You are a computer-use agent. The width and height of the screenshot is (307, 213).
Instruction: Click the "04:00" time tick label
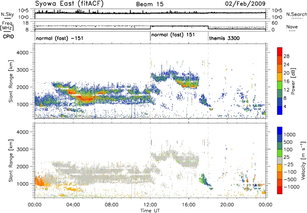[73, 205]
